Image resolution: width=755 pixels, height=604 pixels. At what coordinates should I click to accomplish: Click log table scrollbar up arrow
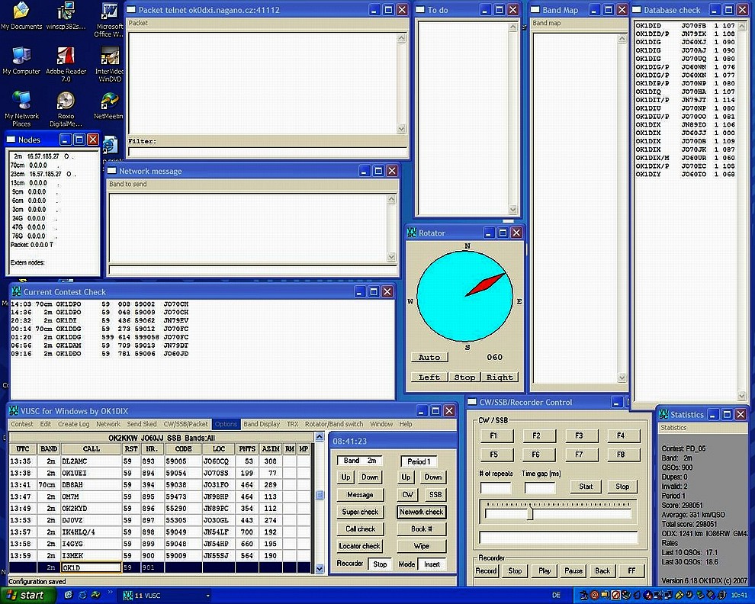[320, 437]
